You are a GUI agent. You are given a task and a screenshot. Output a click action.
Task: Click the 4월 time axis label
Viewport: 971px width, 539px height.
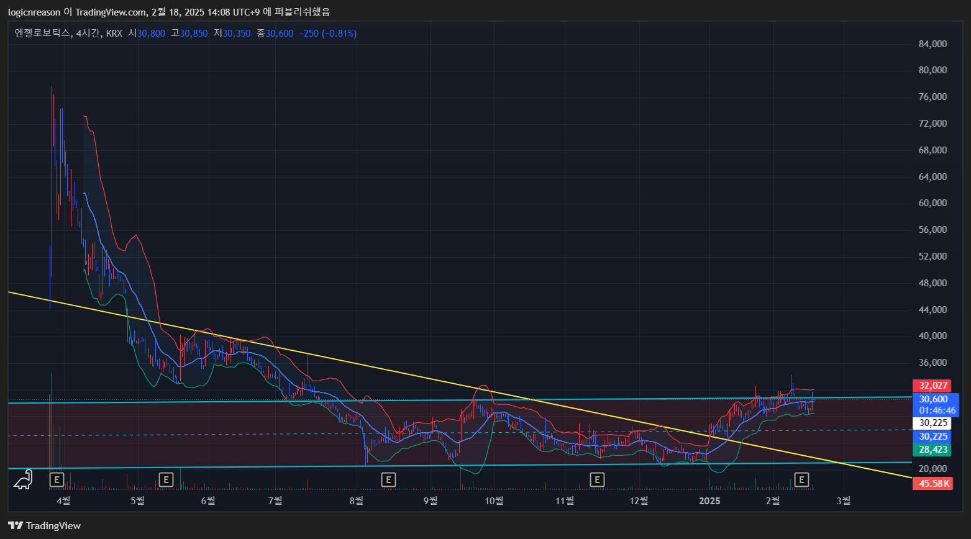tap(63, 500)
